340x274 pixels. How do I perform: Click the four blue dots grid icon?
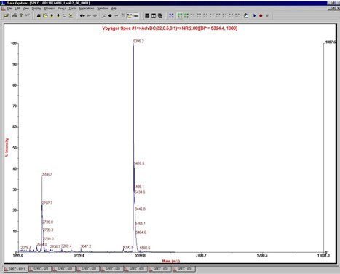tap(171, 16)
